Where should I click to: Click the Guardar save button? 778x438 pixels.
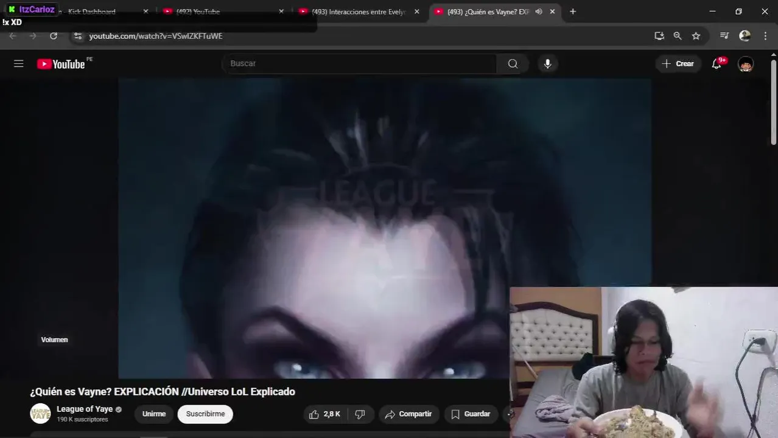[x=471, y=414]
